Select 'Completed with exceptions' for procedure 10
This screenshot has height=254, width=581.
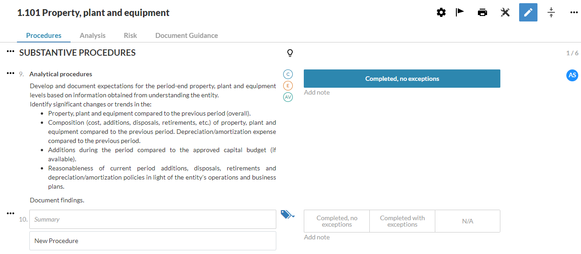coord(402,221)
